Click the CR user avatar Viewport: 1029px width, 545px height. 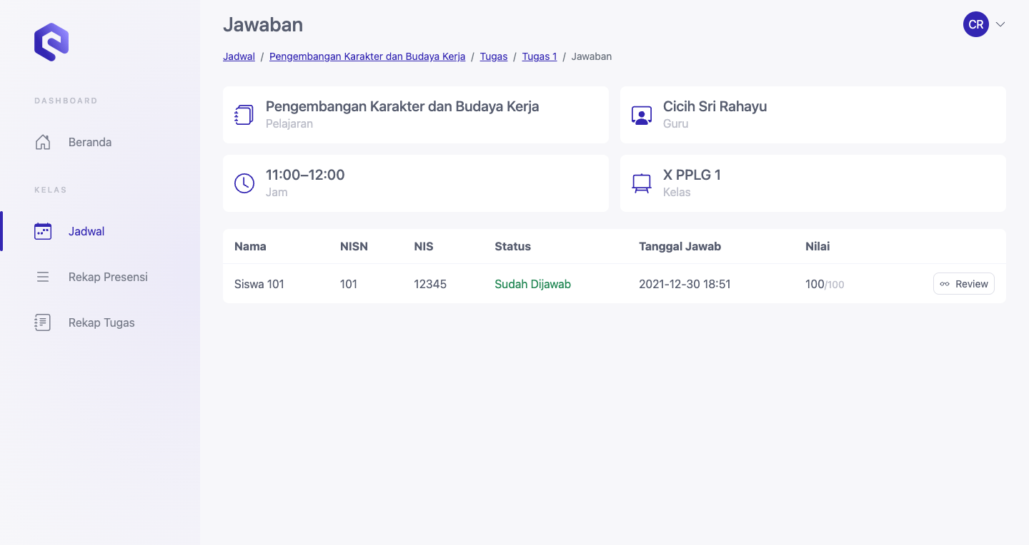click(976, 24)
